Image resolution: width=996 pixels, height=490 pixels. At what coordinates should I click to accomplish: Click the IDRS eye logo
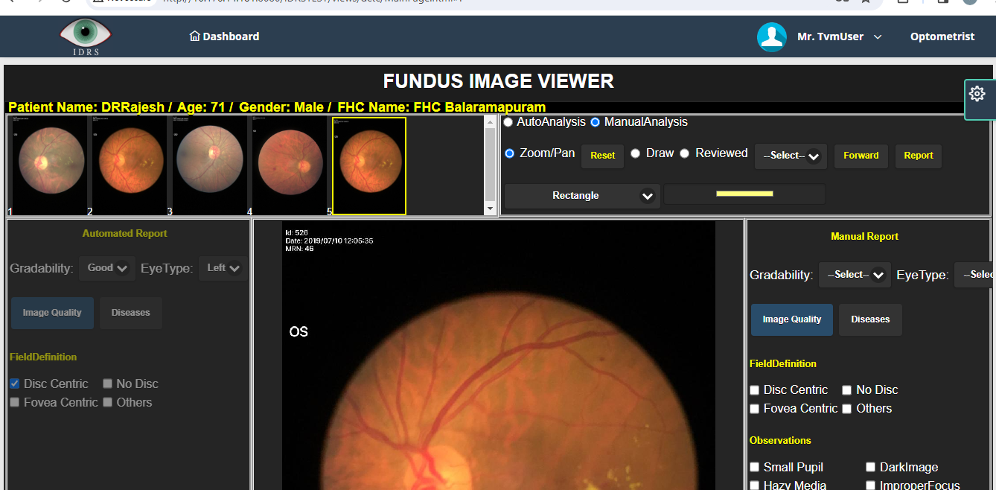point(86,36)
